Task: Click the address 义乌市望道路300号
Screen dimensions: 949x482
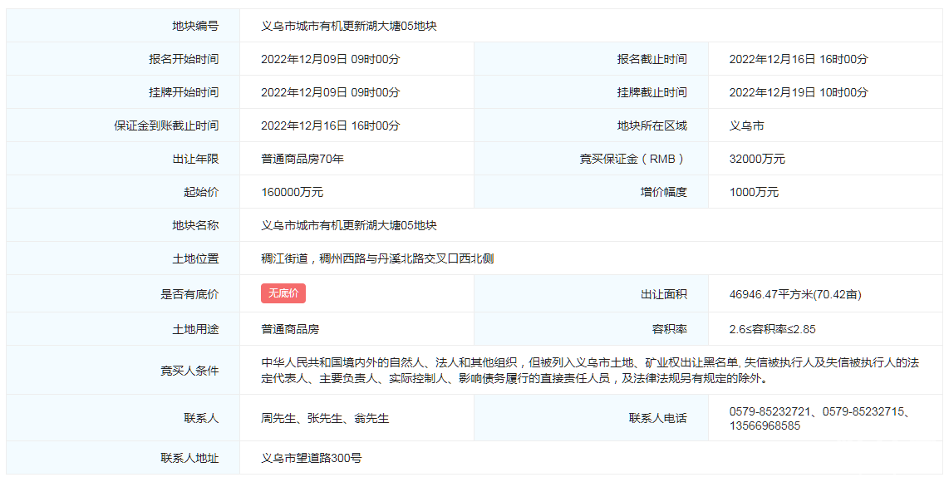Action: click(311, 458)
